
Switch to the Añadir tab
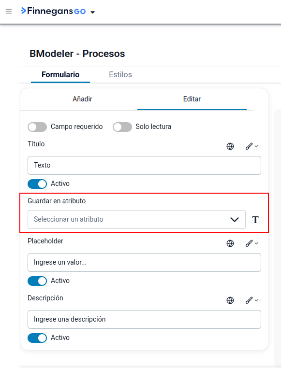tap(82, 99)
